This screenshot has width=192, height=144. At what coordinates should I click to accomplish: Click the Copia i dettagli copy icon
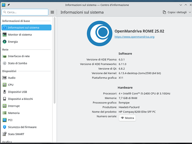pyautogui.click(x=164, y=12)
